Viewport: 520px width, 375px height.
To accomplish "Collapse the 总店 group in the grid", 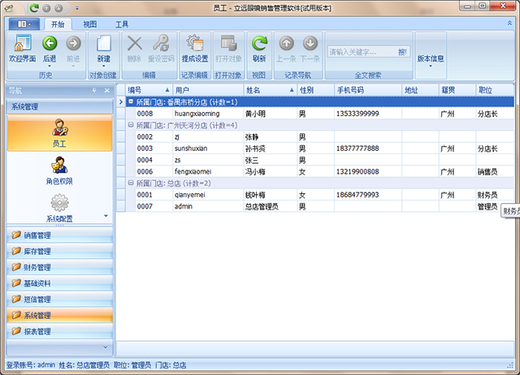I will pos(130,183).
